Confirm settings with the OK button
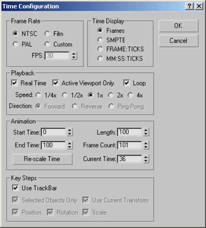The height and width of the screenshot is (228, 206). (178, 26)
